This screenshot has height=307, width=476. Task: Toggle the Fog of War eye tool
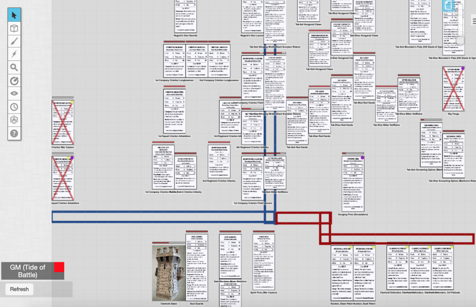(x=14, y=93)
